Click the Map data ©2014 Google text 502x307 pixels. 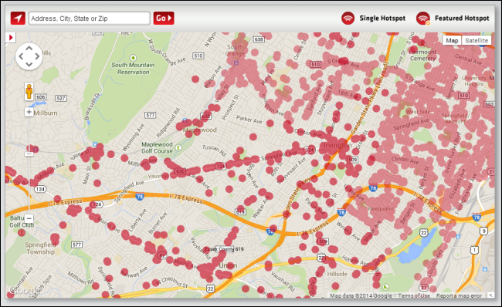[x=361, y=295]
